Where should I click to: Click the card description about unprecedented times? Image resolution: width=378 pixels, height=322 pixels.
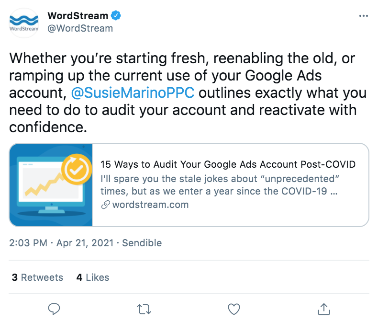[220, 185]
